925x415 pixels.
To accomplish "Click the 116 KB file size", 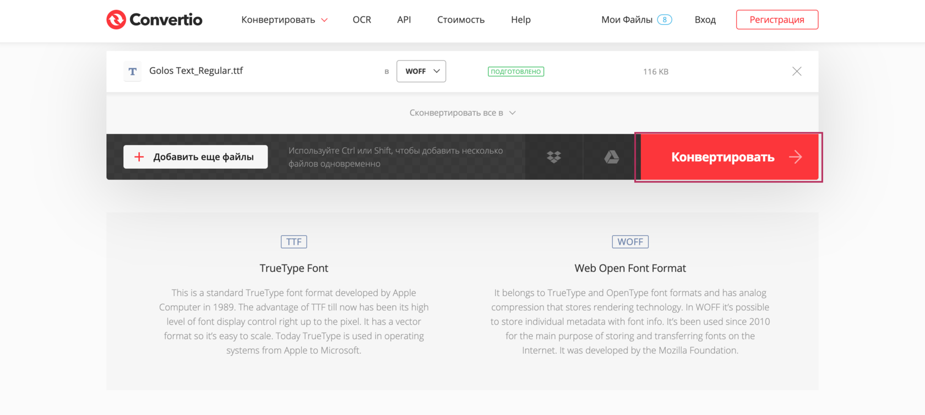I will (x=656, y=72).
